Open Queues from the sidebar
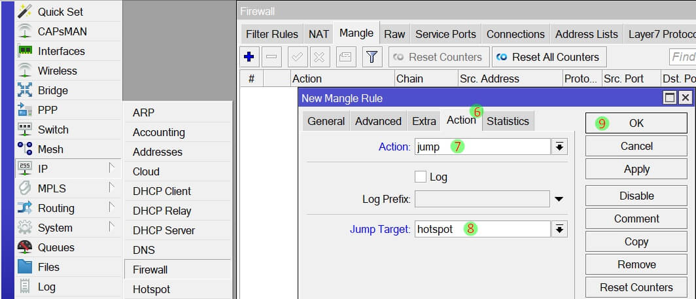 (56, 247)
